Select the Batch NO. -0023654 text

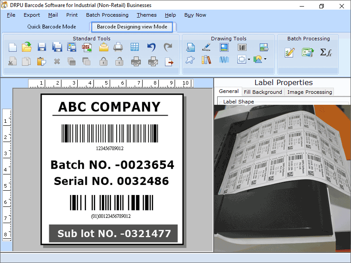[x=112, y=165]
